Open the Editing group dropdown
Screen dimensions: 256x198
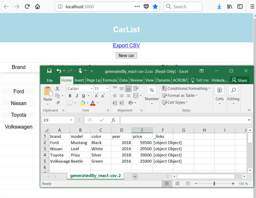click(233, 104)
